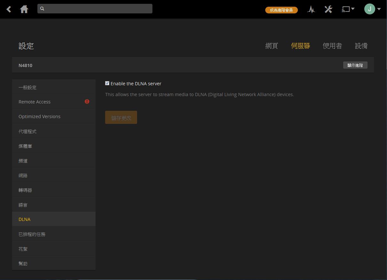Click the 顯示進階 show advanced button
This screenshot has height=280, width=387.
click(x=355, y=65)
